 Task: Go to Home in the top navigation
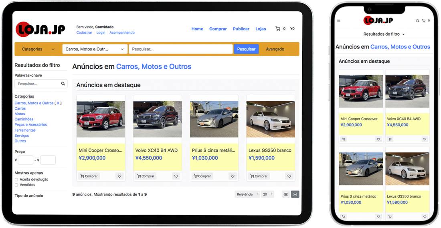click(197, 29)
